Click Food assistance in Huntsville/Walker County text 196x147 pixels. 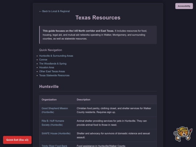point(101,146)
